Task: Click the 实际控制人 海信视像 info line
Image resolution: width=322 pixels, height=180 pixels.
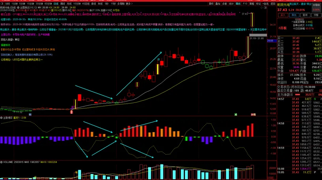Action: pos(26,55)
